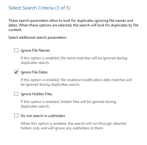The width and height of the screenshot is (147, 145).
Task: Check the Do not search in subfolders box
Action: (x=16, y=116)
